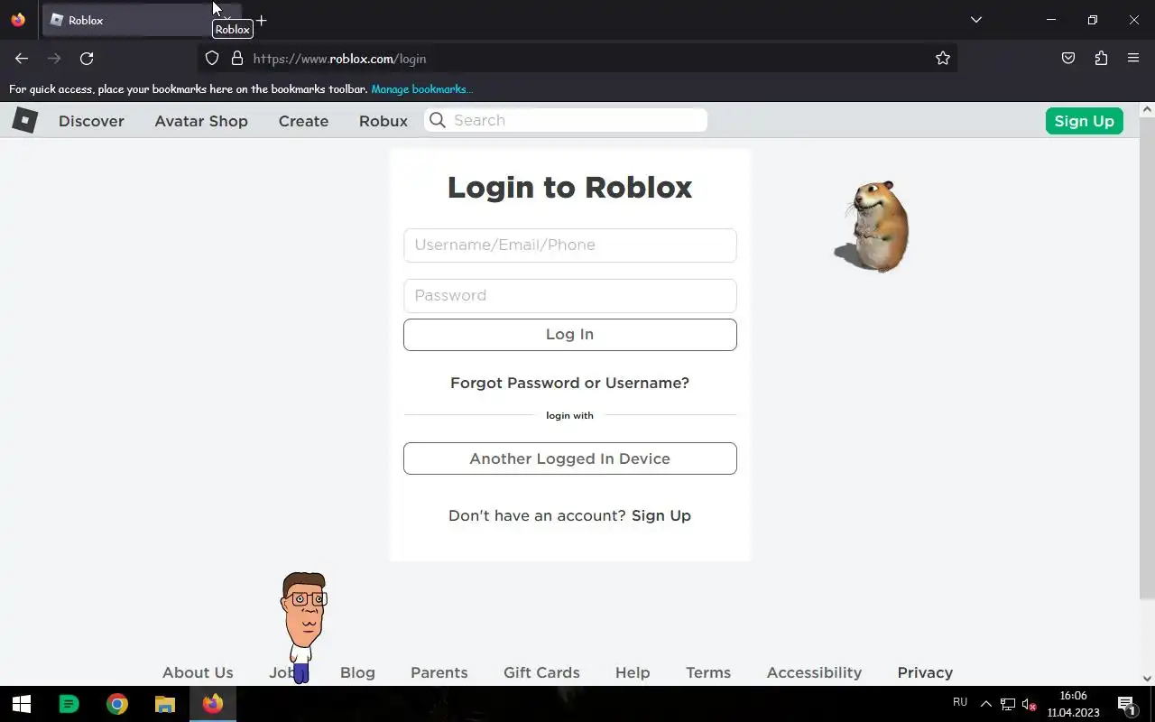Image resolution: width=1155 pixels, height=722 pixels.
Task: Open the Firefox hamburger application menu
Action: click(x=1133, y=59)
